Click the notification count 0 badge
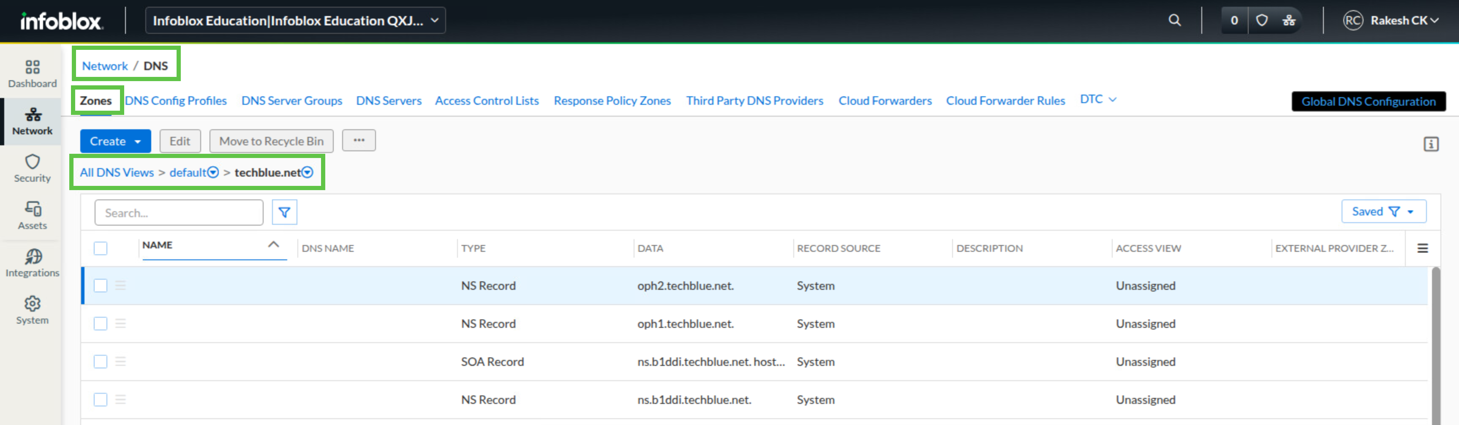Image resolution: width=1459 pixels, height=425 pixels. [1234, 20]
